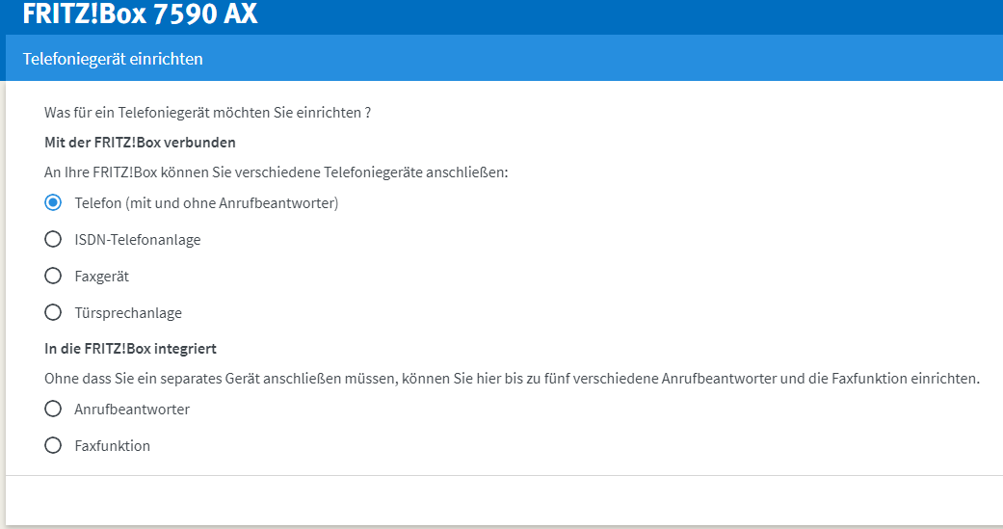Click the 'In die FRITZ!Box integriert' heading
The height and width of the screenshot is (529, 1003).
pos(130,349)
